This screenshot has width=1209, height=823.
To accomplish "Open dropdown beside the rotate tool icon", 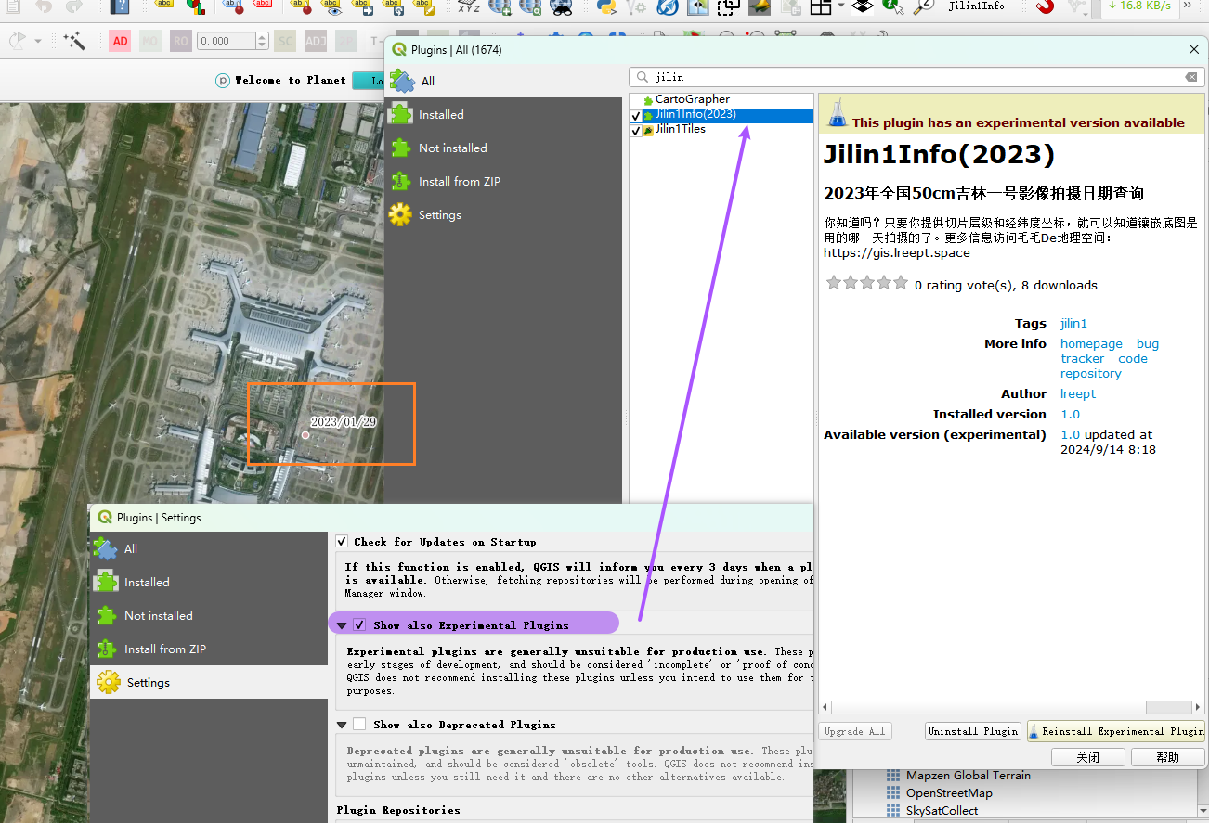I will pos(38,41).
